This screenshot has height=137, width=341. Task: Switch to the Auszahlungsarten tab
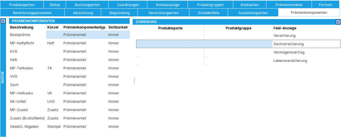click(253, 13)
